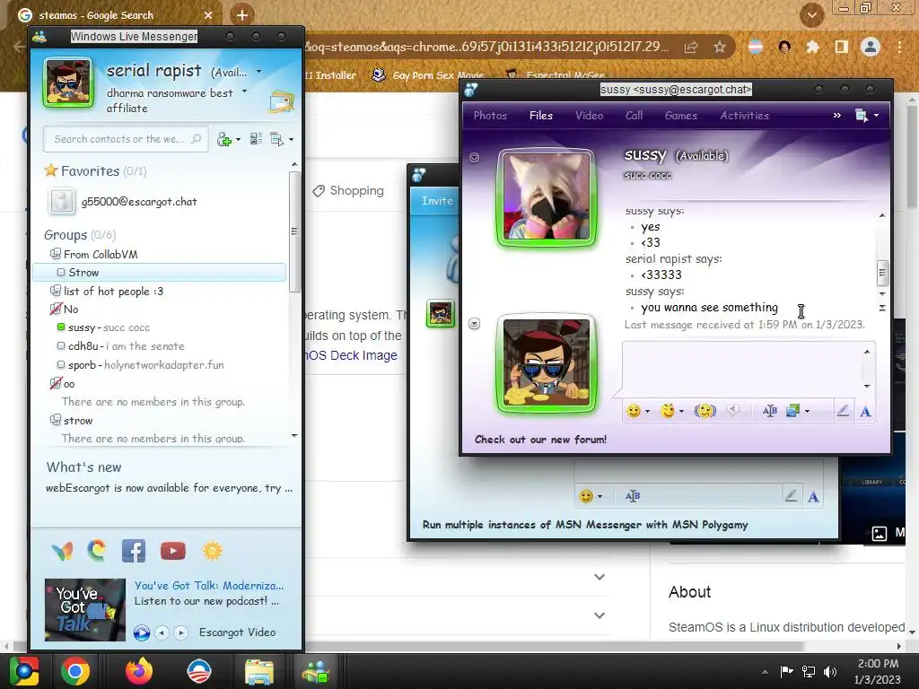Image resolution: width=919 pixels, height=689 pixels.
Task: Click the add contact icon in Messenger
Action: coord(224,139)
